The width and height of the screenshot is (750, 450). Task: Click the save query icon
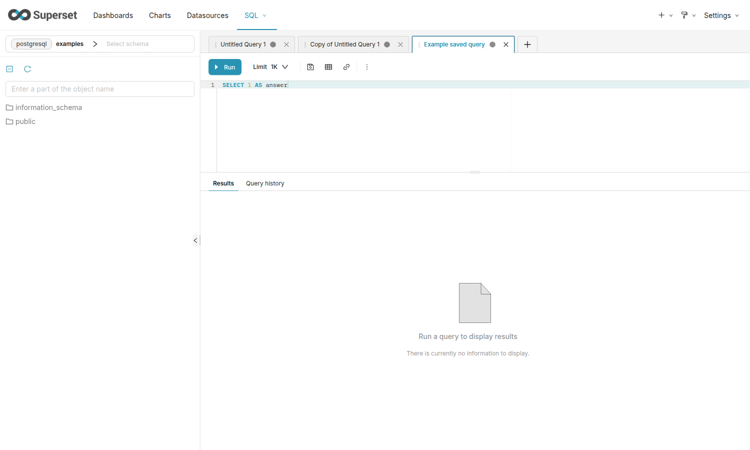(x=310, y=67)
